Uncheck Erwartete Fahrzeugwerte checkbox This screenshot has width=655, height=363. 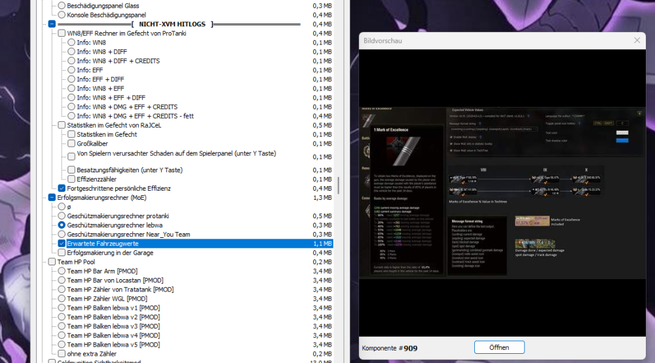pyautogui.click(x=62, y=243)
